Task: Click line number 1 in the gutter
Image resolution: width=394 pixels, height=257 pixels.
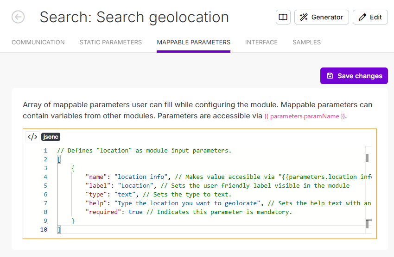Action: pos(45,151)
